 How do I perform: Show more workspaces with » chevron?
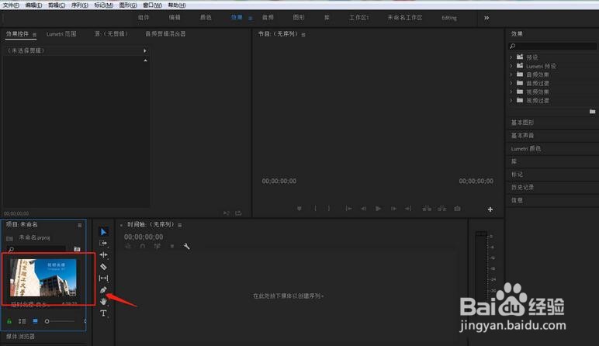(x=486, y=18)
